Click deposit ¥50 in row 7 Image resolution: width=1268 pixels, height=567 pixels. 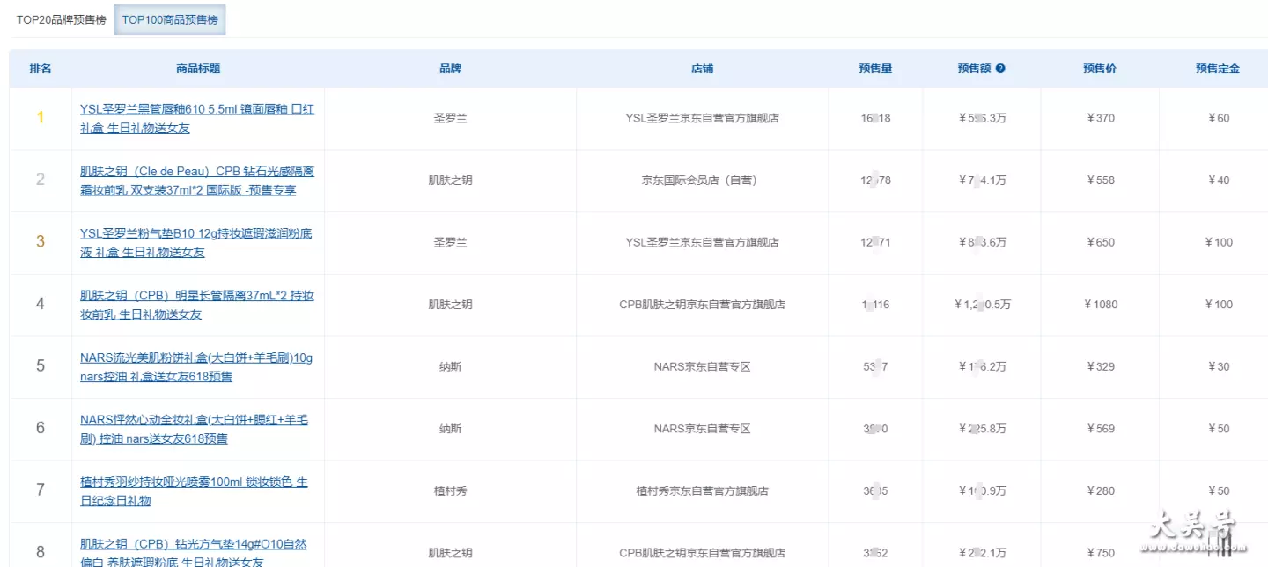pos(1218,491)
